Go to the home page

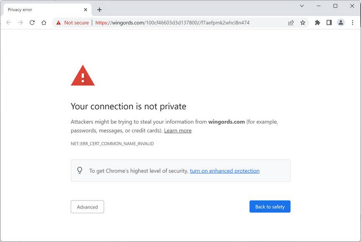point(44,23)
